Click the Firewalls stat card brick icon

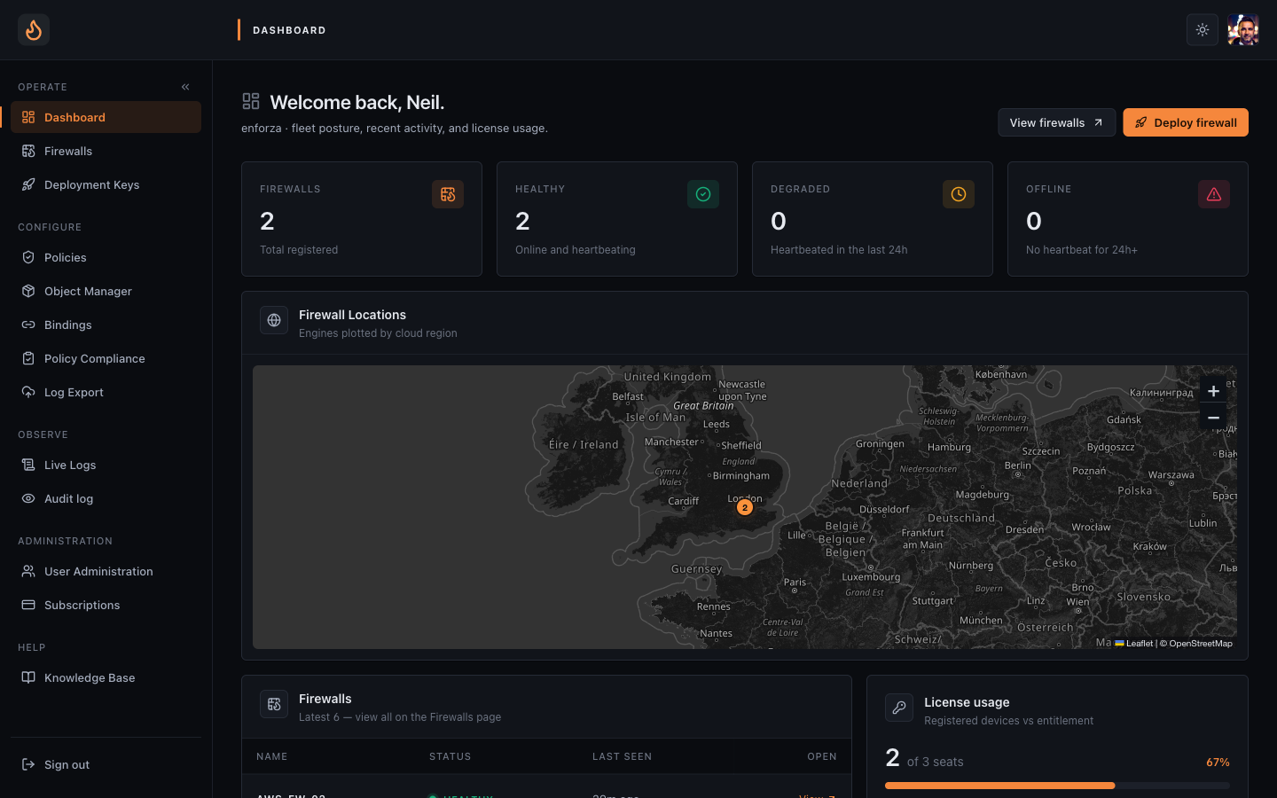(x=448, y=194)
